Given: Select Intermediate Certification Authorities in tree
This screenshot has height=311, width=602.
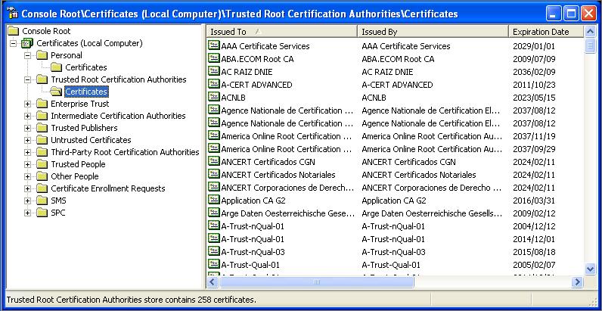Looking at the screenshot, I should 118,116.
